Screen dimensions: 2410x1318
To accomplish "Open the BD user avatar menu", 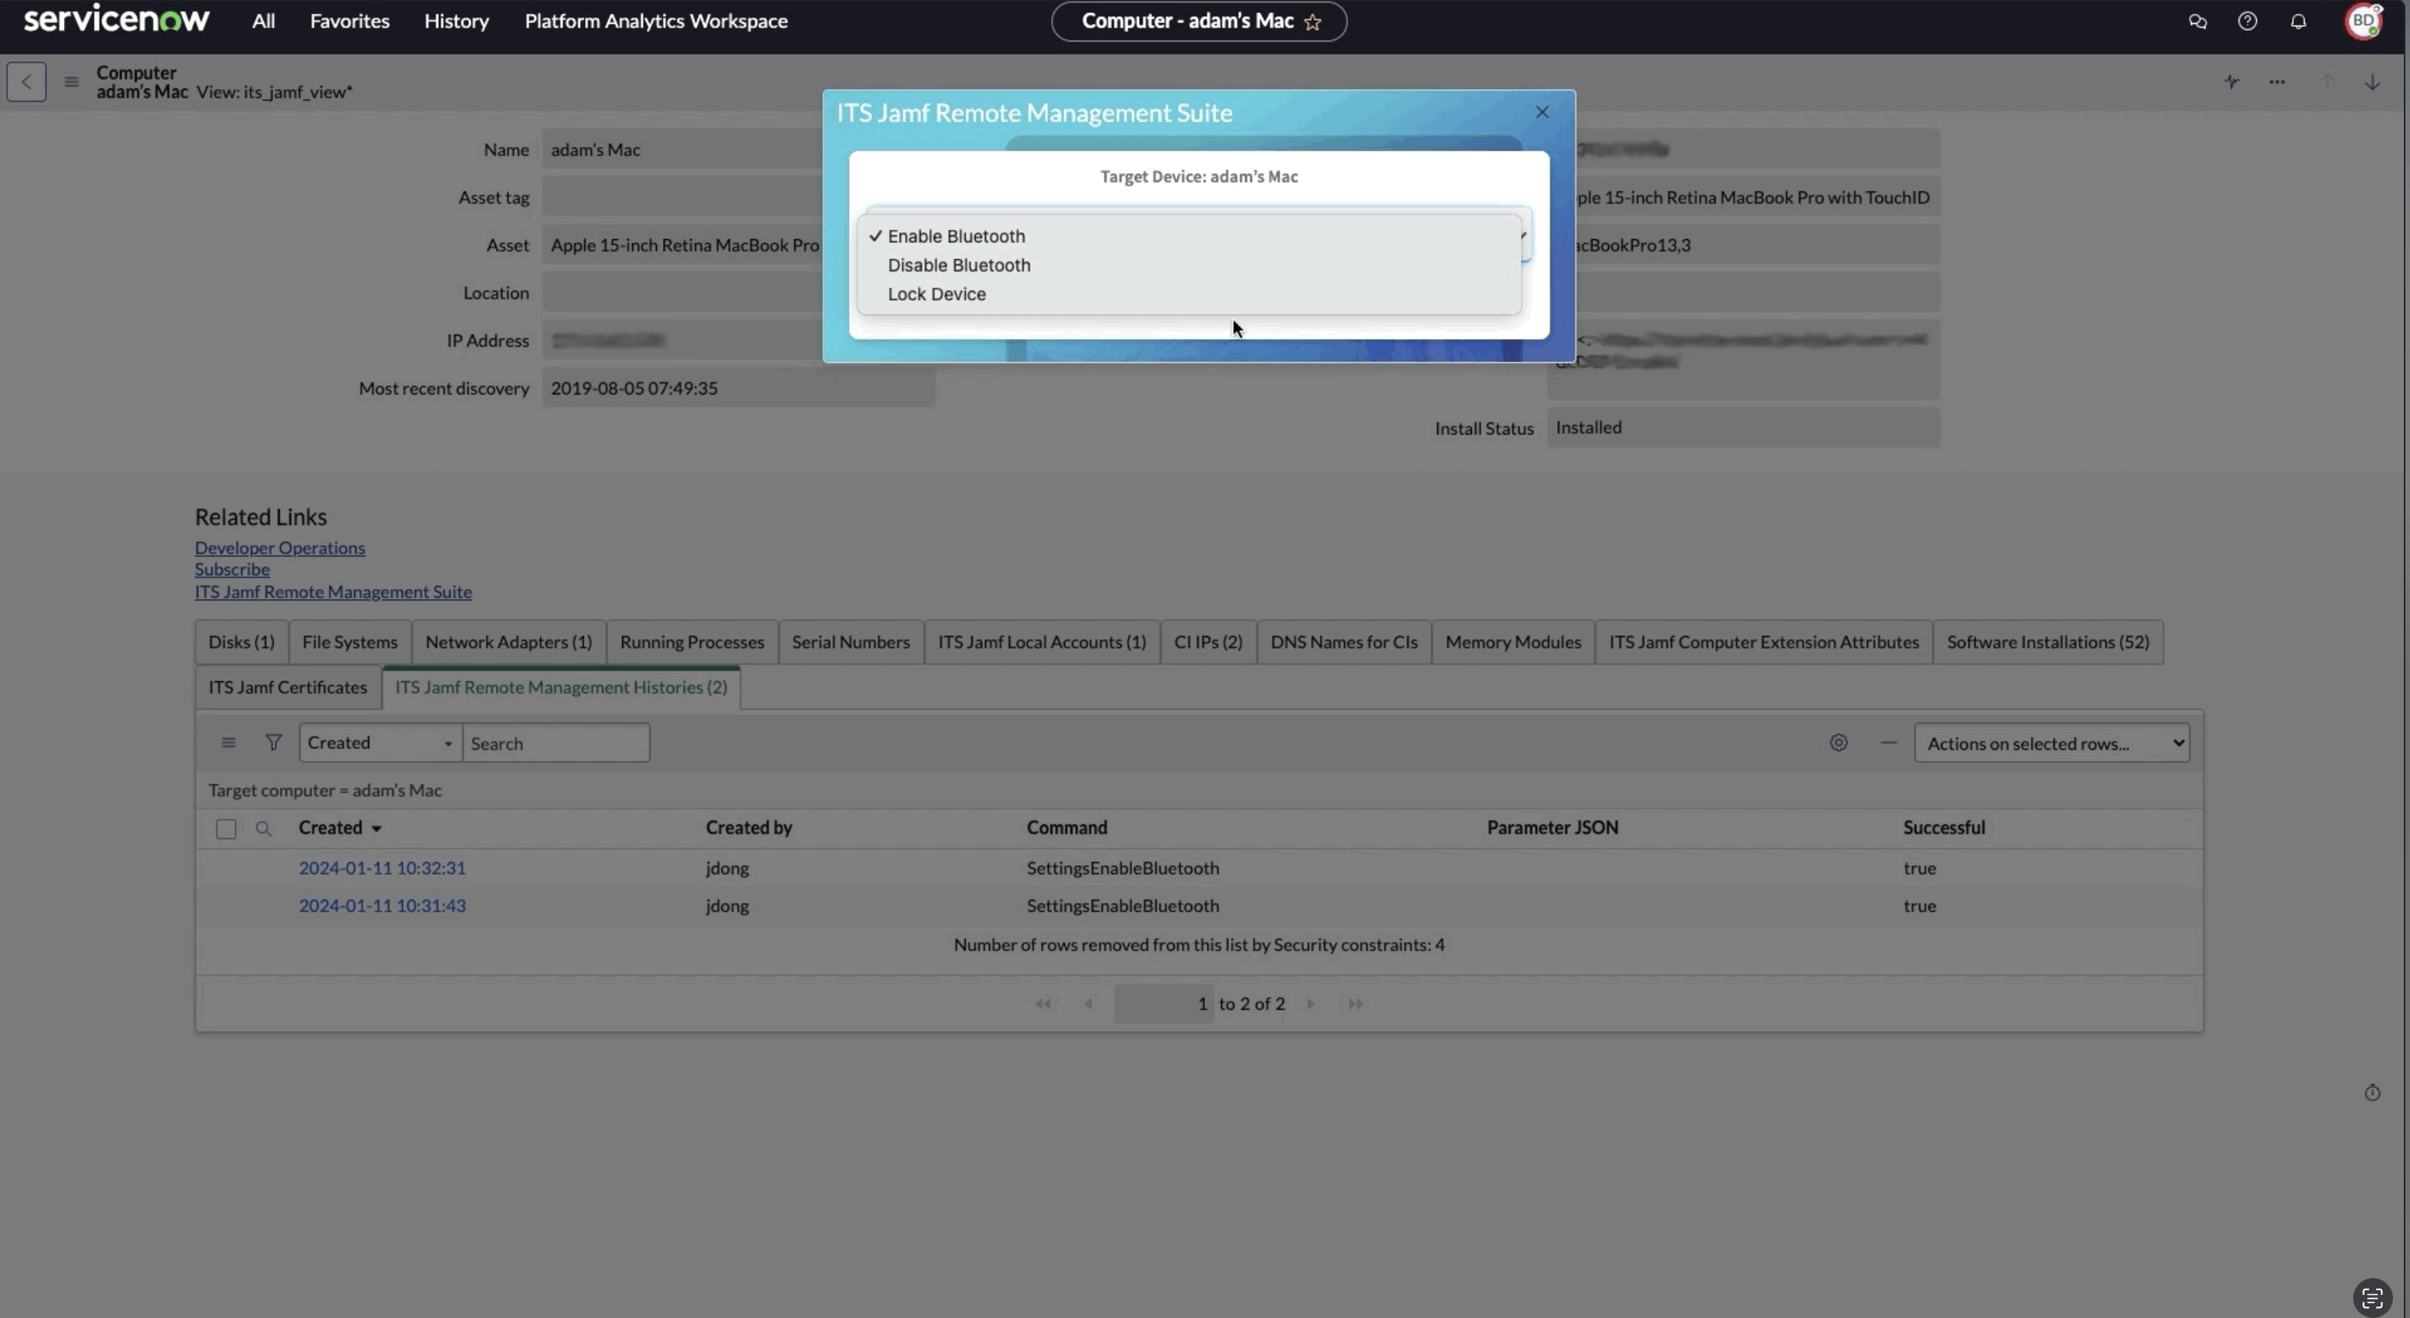I will click(x=2363, y=22).
